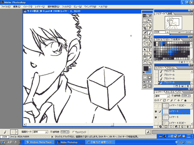Select the Clone Stamp tool
This screenshot has height=145, width=194.
tap(145, 37)
